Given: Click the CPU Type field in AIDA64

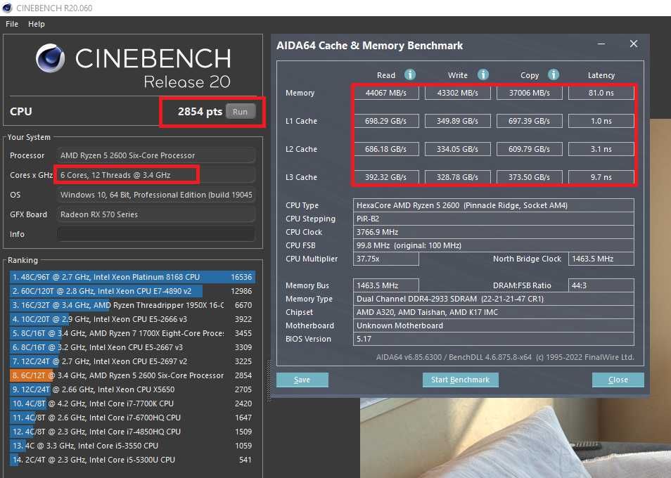Looking at the screenshot, I should coord(494,205).
